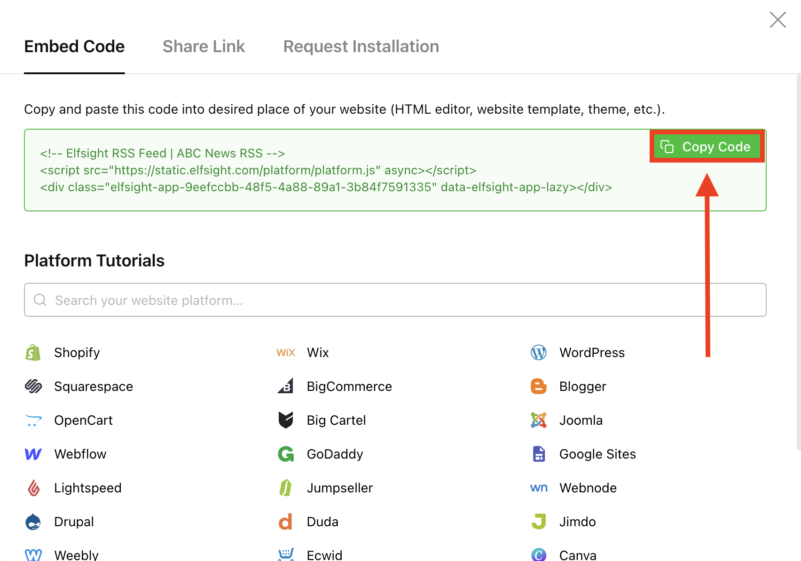Click the embed code script line

pyautogui.click(x=258, y=170)
